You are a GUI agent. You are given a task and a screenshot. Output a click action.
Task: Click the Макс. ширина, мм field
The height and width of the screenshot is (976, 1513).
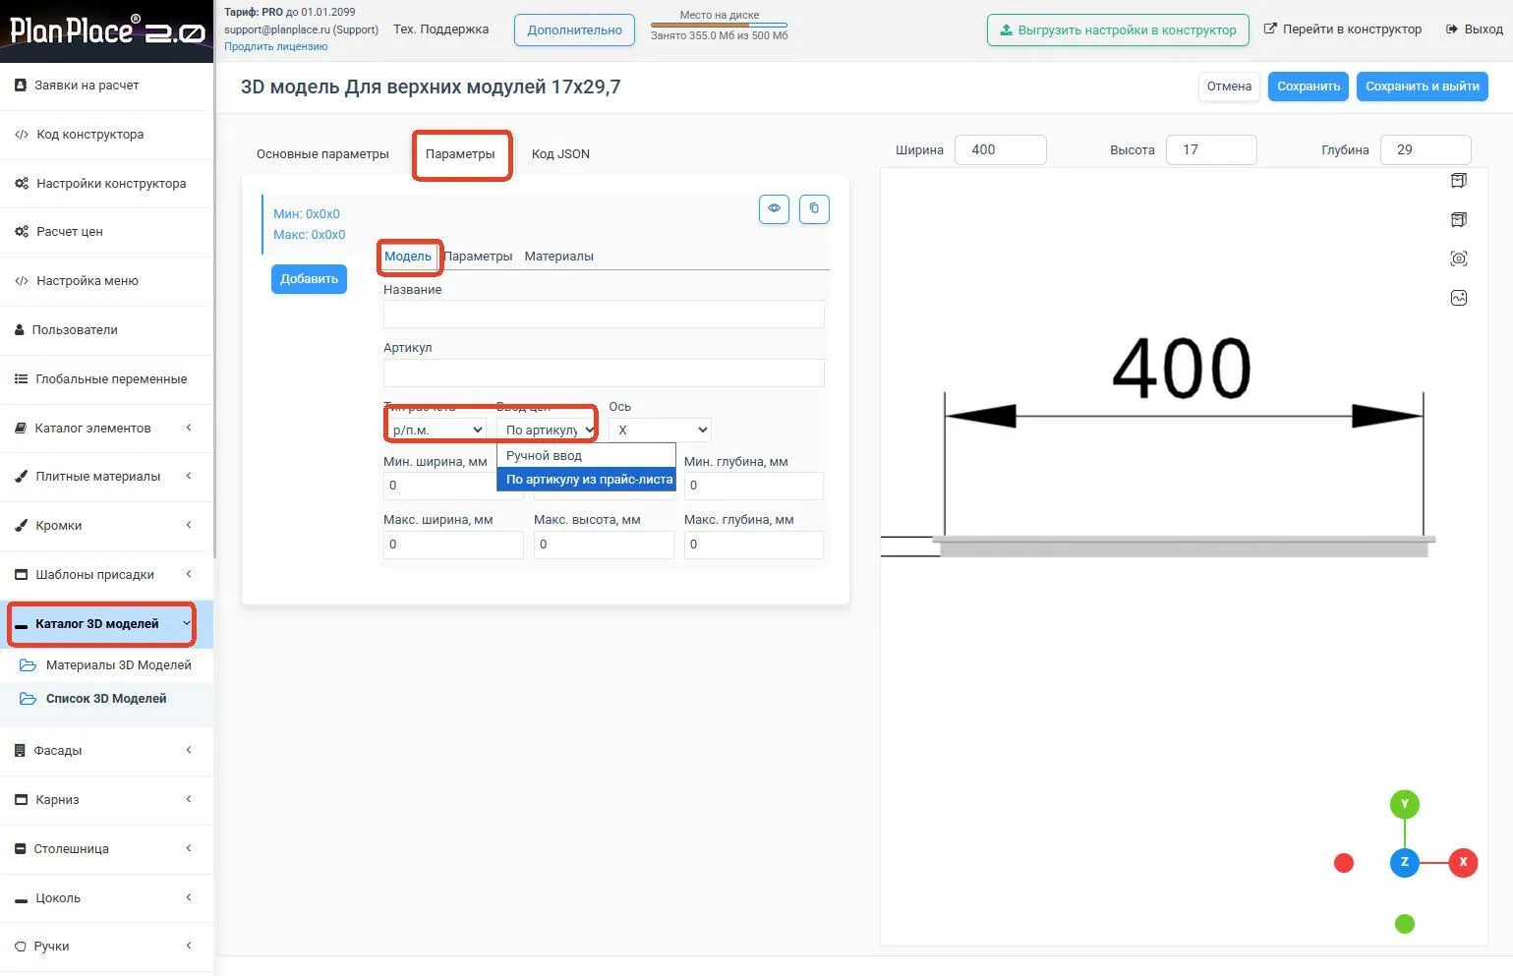(x=453, y=545)
